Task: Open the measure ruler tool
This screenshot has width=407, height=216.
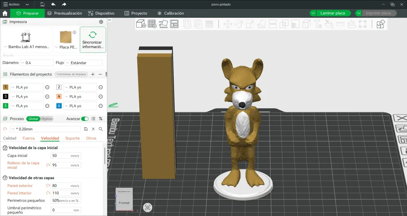Action: [340, 24]
